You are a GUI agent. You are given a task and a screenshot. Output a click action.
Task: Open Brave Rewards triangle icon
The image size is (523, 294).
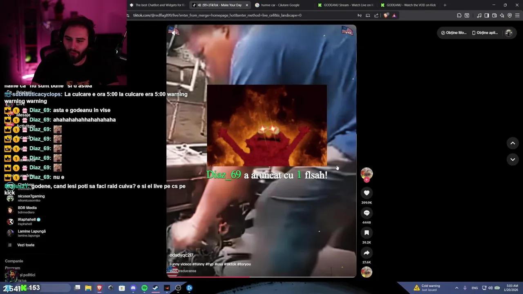pos(394,16)
